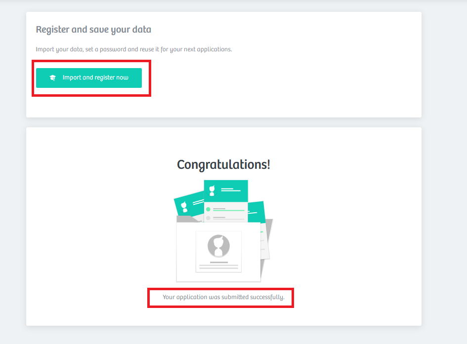Select the Register and save your data heading
467x344 pixels.
point(93,30)
